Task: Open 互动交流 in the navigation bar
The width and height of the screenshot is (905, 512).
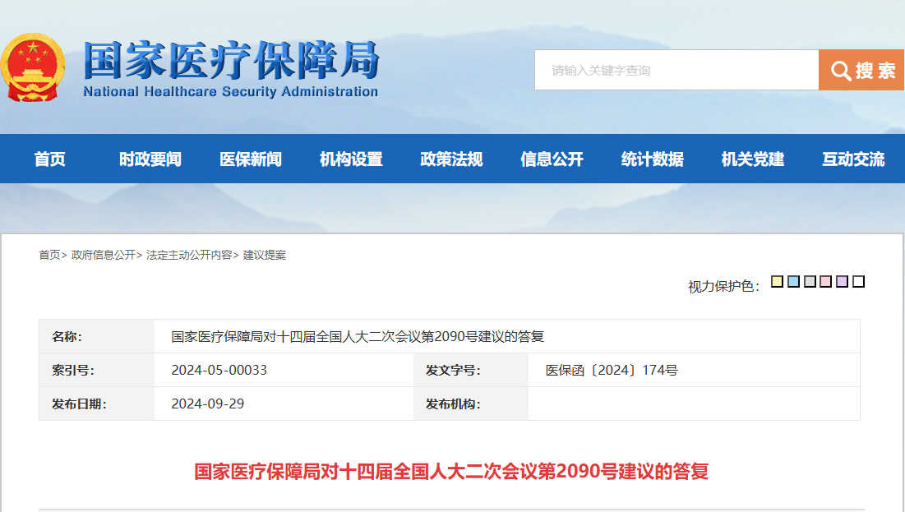Action: click(853, 159)
